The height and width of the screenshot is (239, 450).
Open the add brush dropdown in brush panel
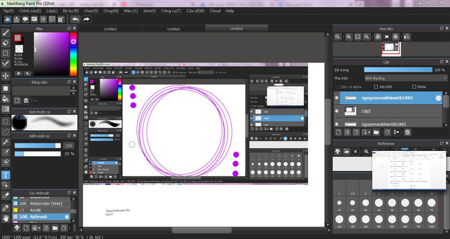[x=39, y=228]
